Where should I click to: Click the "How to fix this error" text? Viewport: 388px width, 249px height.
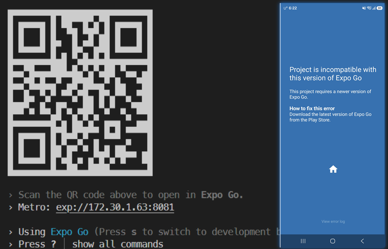312,108
